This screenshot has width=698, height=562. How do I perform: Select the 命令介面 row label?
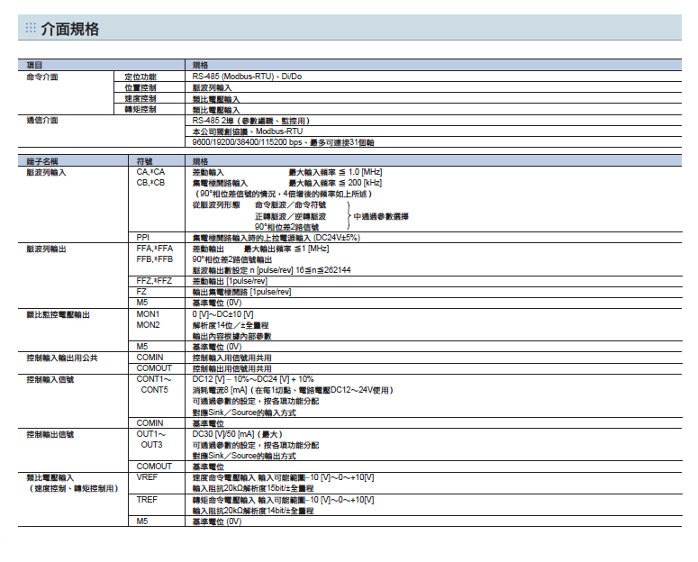coord(42,77)
